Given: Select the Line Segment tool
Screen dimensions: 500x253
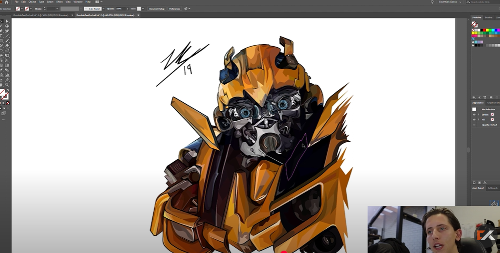Looking at the screenshot, I should (x=7, y=35).
